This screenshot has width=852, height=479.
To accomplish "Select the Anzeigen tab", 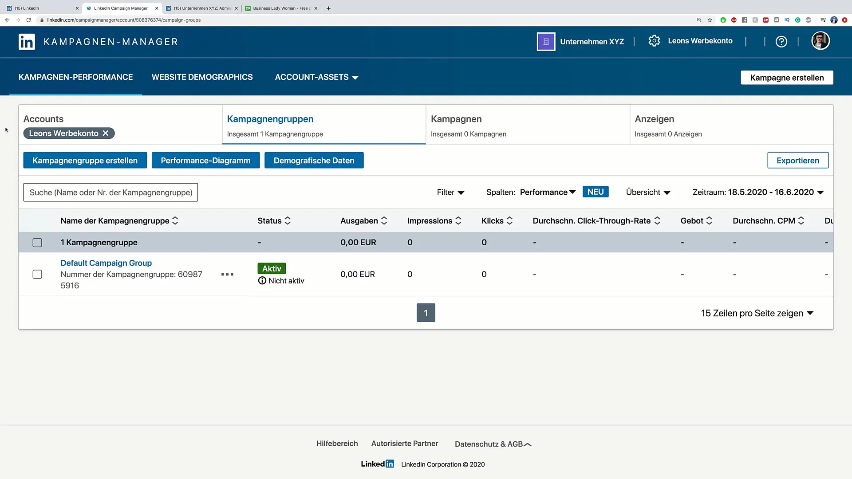I will tap(731, 125).
